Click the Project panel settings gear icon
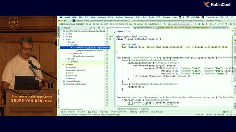Viewport: 236px width, 132px height. pyautogui.click(x=99, y=28)
